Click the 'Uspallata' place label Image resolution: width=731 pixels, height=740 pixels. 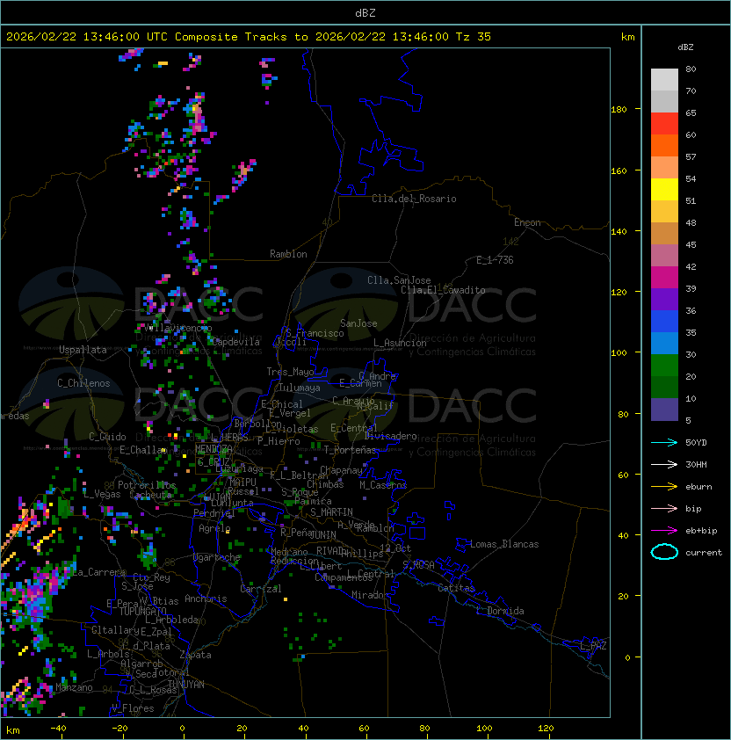point(83,350)
